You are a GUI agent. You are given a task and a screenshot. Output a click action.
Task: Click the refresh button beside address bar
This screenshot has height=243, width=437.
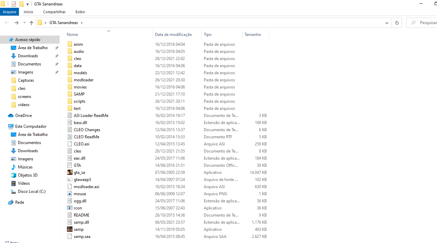[x=397, y=23]
